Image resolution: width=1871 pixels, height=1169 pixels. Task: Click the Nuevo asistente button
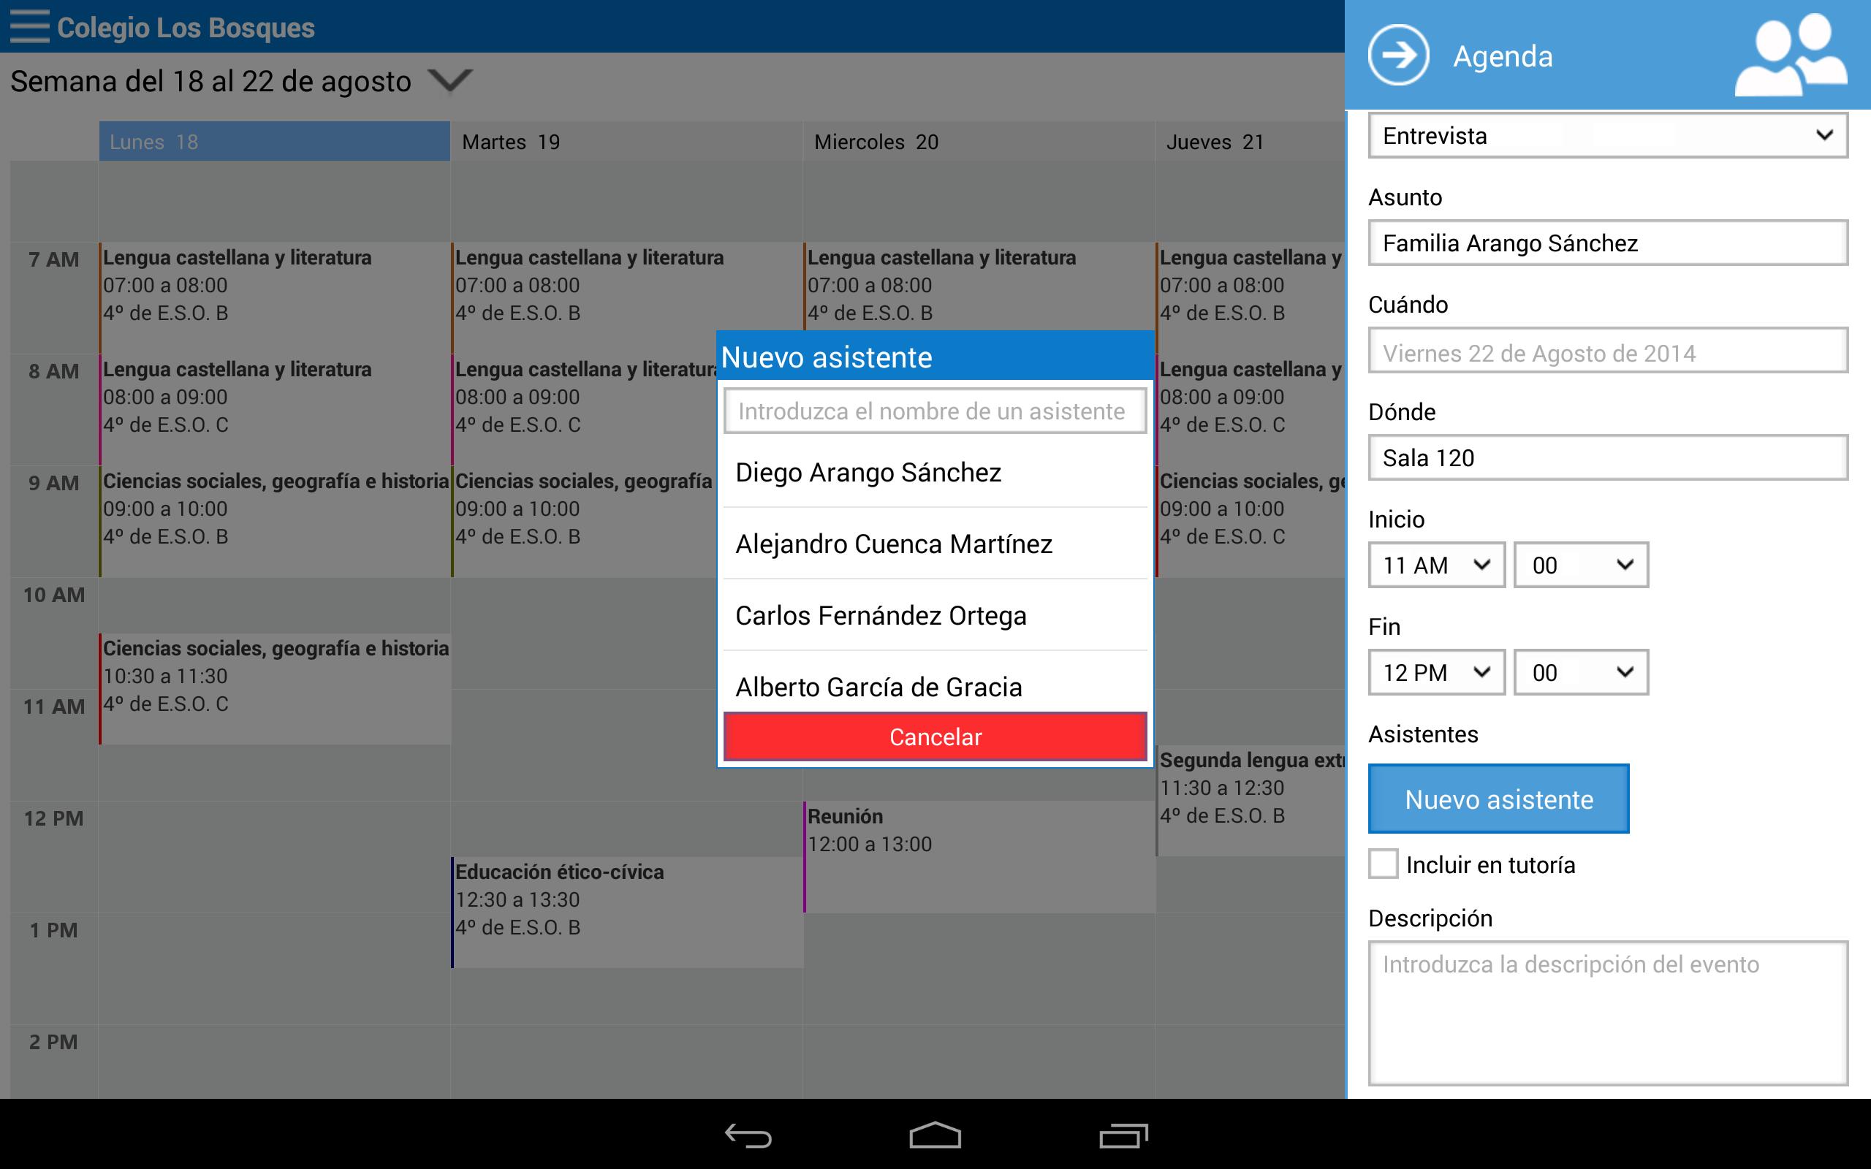1498,799
